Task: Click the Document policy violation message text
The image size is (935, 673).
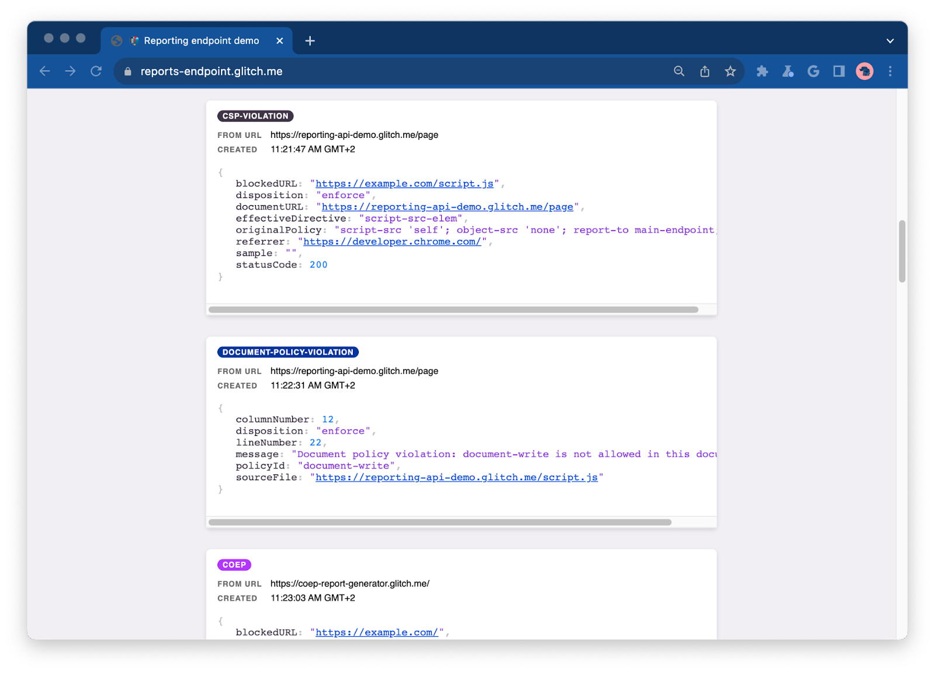Action: pos(504,455)
